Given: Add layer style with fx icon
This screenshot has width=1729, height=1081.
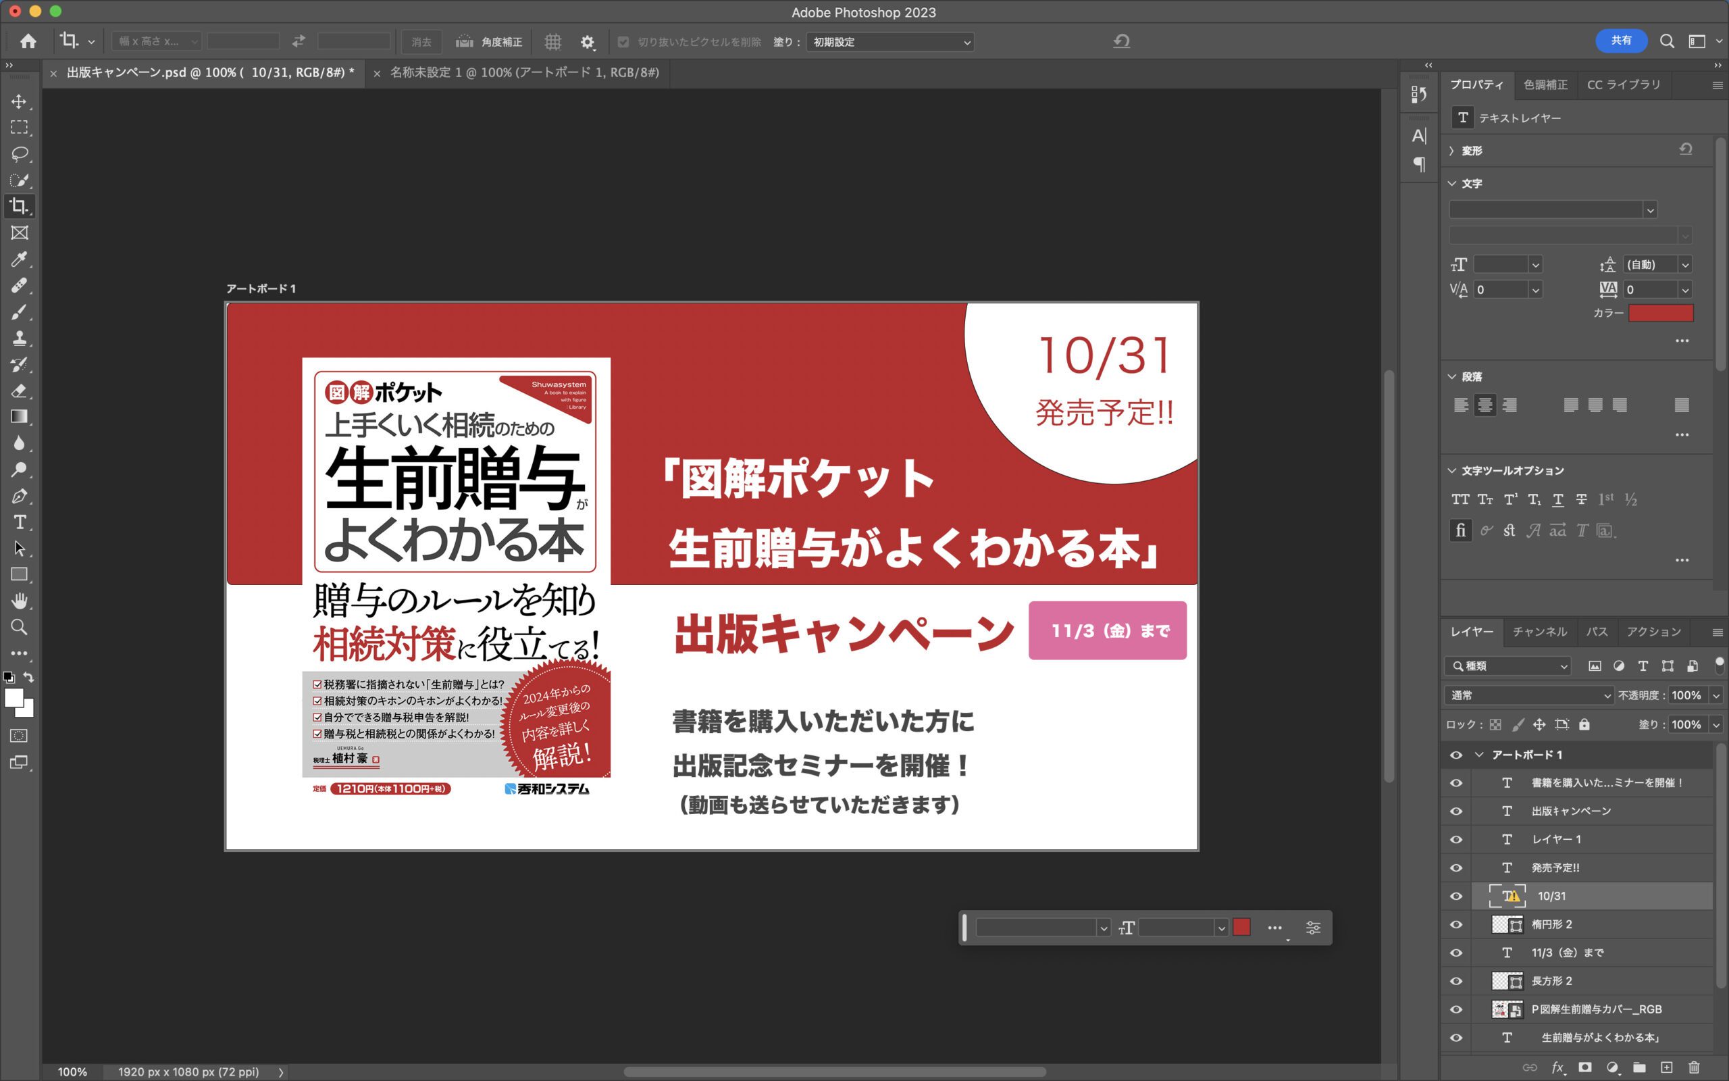Looking at the screenshot, I should 1557,1067.
